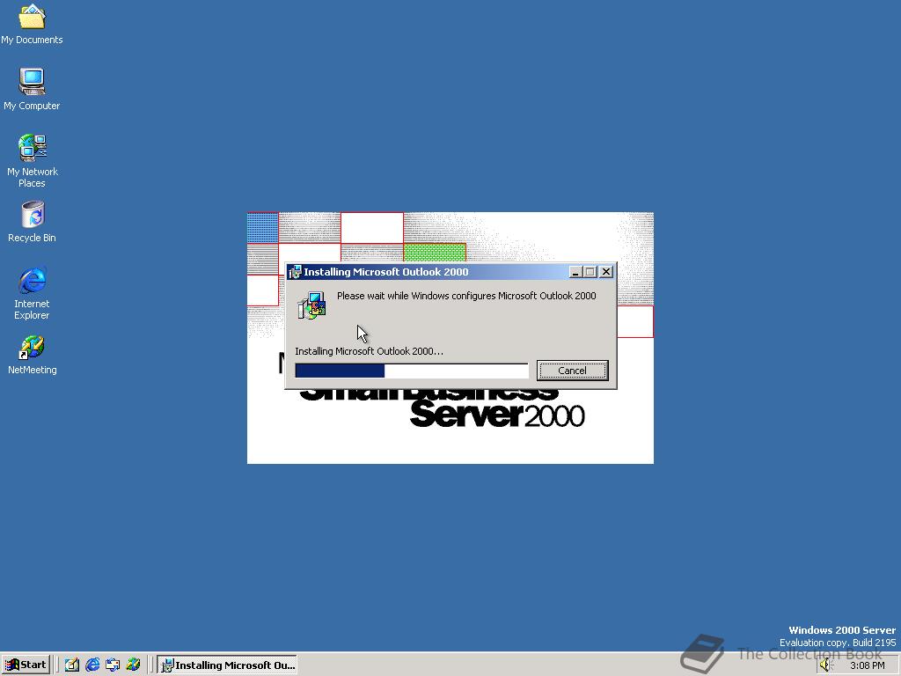Click the 'Please wait while Windows configures' message
The width and height of the screenshot is (901, 676).
[466, 296]
